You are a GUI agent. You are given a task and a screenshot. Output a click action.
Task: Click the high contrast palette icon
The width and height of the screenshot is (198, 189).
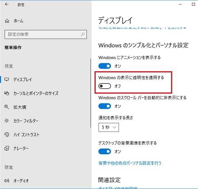click(7, 135)
